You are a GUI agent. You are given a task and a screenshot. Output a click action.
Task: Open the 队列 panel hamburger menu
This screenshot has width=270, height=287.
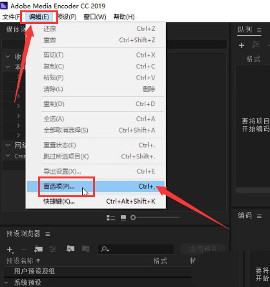(x=259, y=30)
